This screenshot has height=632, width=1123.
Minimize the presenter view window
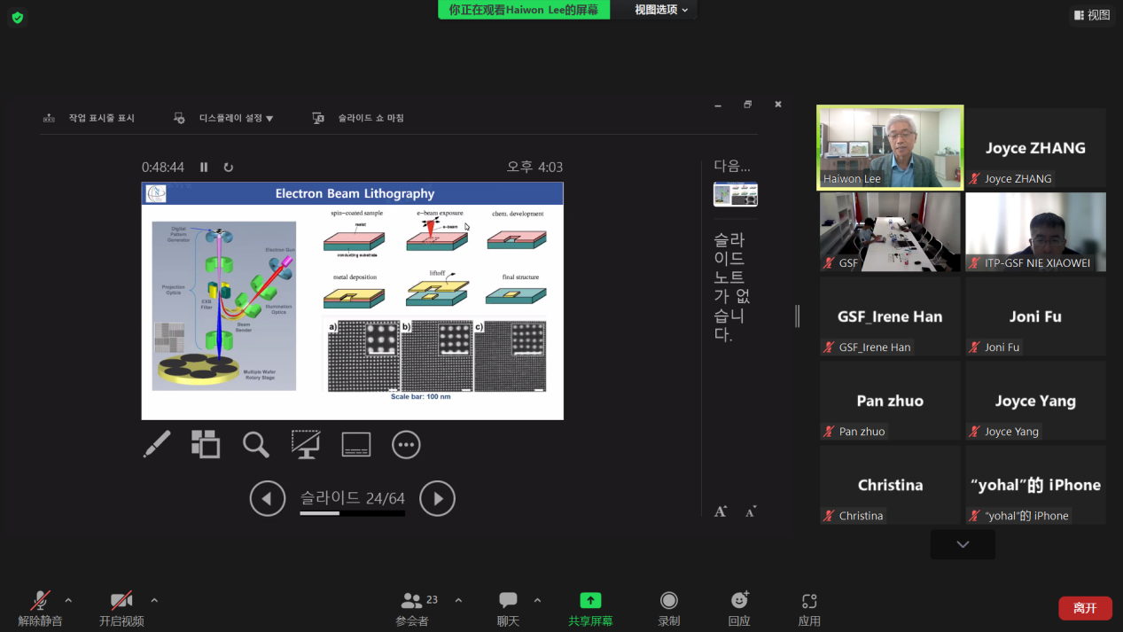click(x=718, y=105)
